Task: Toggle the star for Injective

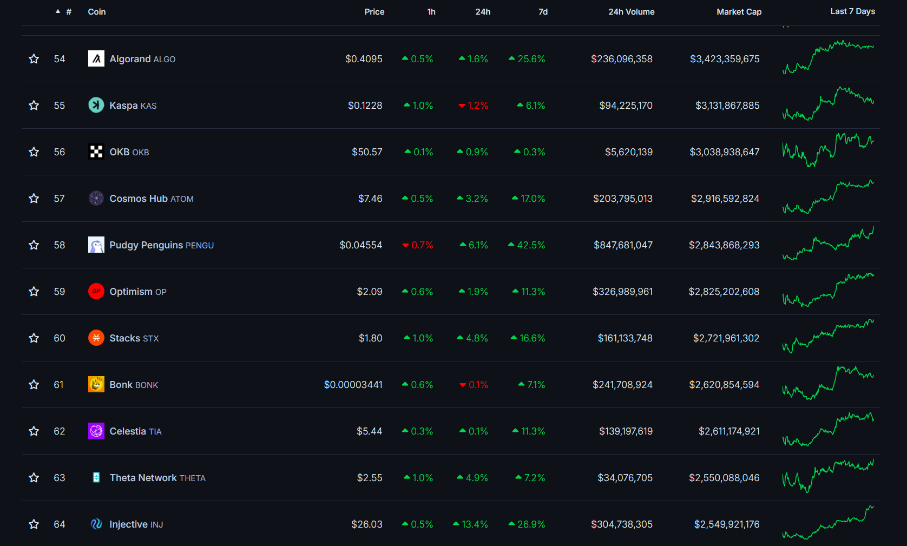Action: (x=34, y=524)
